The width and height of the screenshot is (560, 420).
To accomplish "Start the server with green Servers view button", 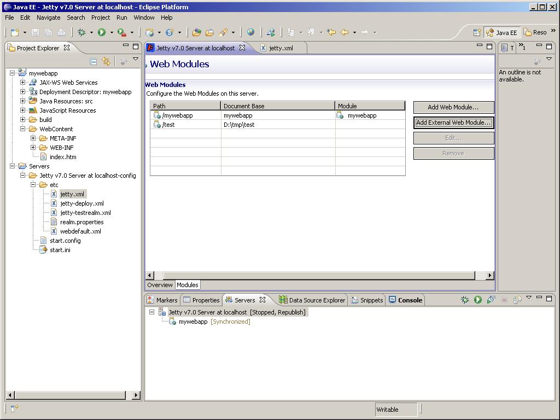I will click(x=478, y=300).
